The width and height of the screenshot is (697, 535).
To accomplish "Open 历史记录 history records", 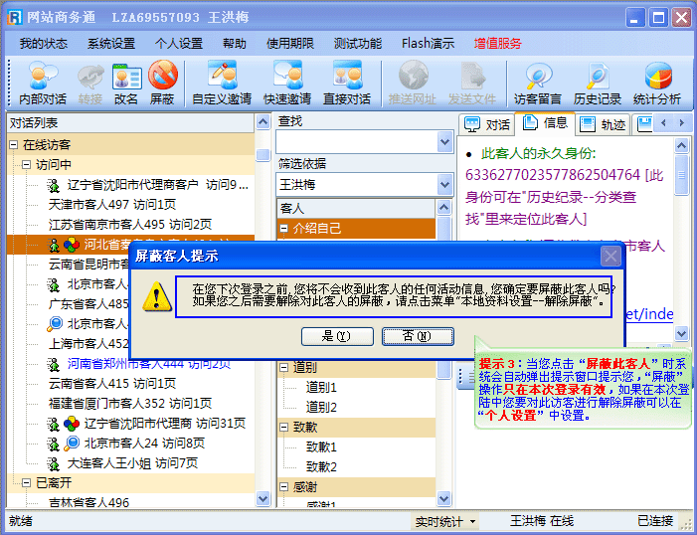I will tap(598, 84).
